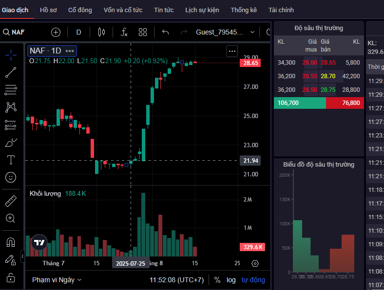Viewport: 384px width, 290px height.
Task: Click the NAF · 1D legend title
Action: (x=45, y=51)
